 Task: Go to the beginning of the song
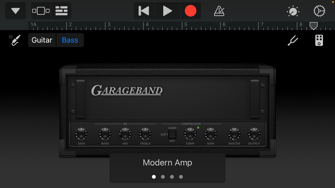coord(144,11)
